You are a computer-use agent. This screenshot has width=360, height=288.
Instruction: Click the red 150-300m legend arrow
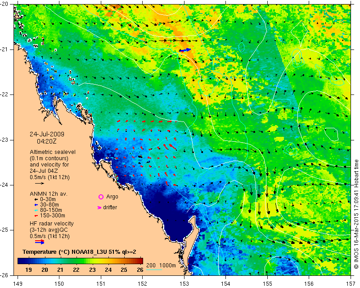pos(36,216)
